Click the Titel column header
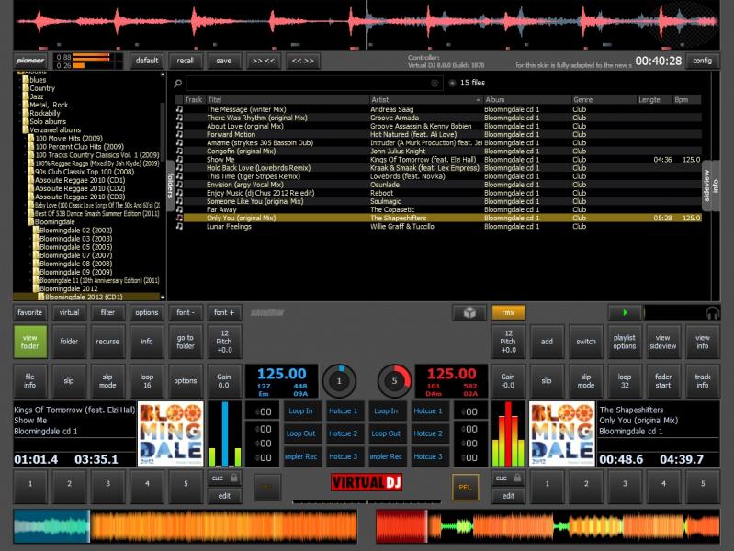The height and width of the screenshot is (551, 734). (288, 100)
